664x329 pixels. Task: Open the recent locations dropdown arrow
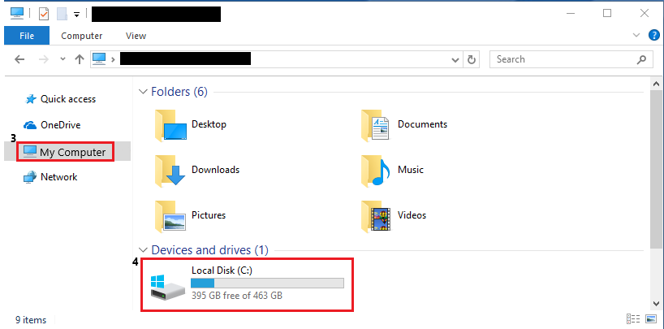[x=63, y=59]
